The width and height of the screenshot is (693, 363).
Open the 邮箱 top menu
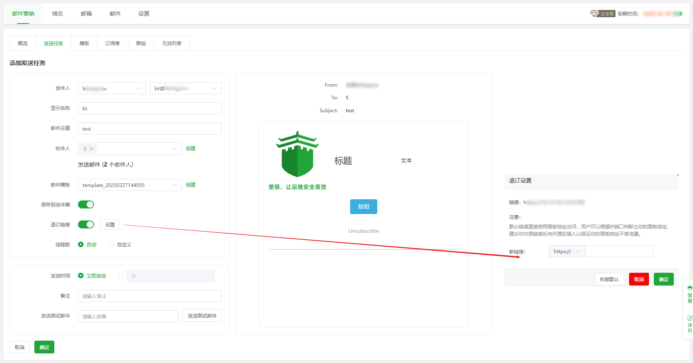(x=86, y=14)
